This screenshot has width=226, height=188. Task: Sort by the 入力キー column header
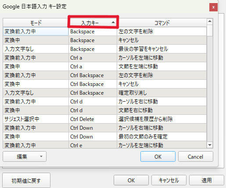point(93,23)
